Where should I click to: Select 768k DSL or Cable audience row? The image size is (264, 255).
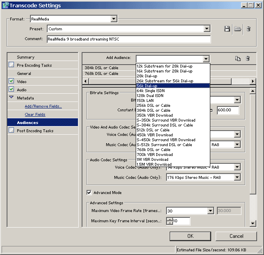click(x=109, y=73)
